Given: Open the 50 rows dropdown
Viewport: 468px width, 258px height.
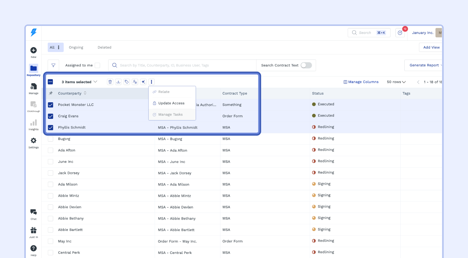Looking at the screenshot, I should 396,82.
